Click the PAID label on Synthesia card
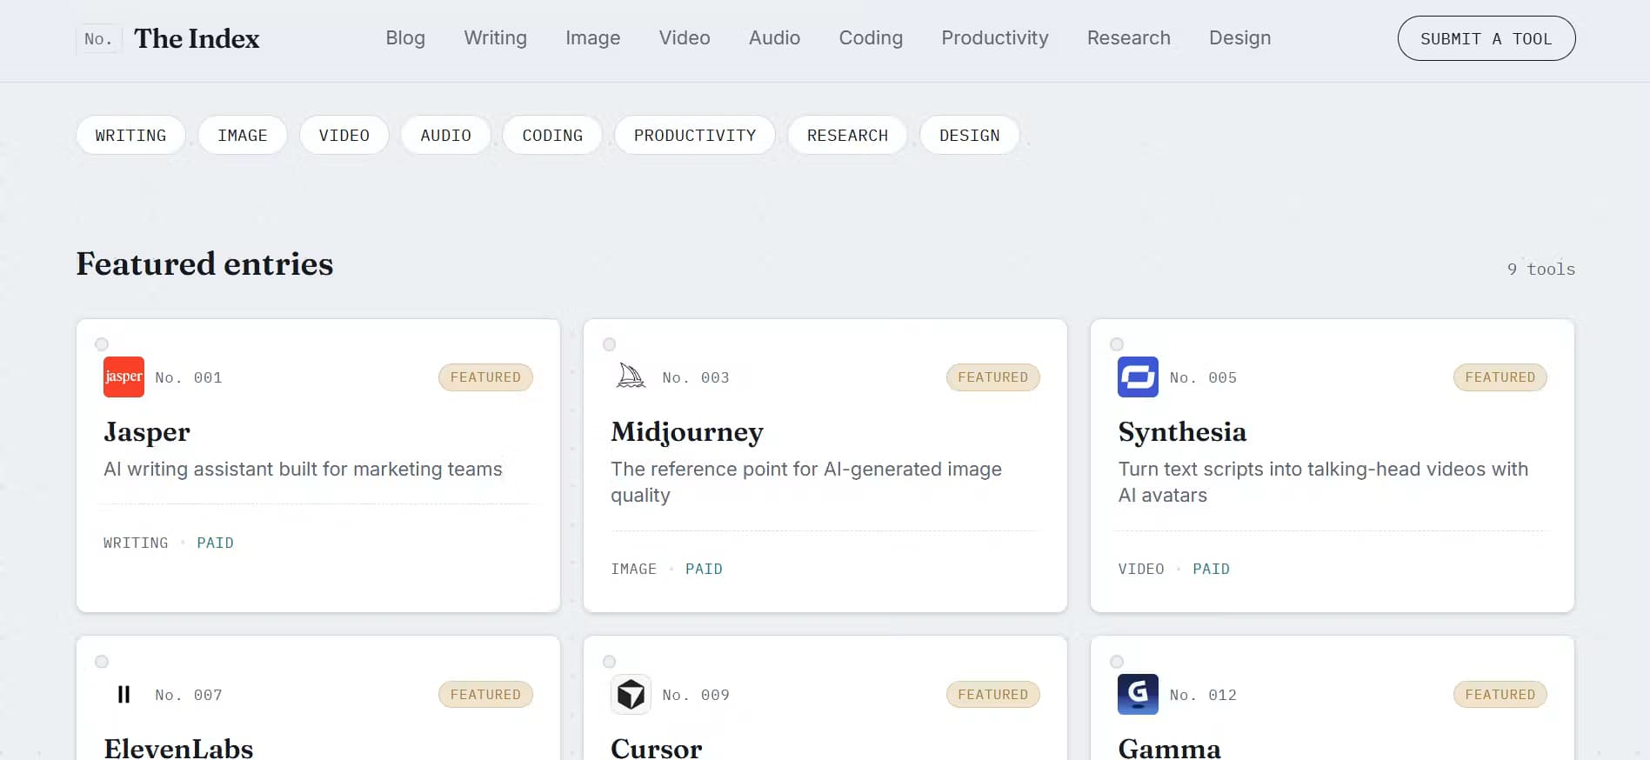 pyautogui.click(x=1211, y=569)
